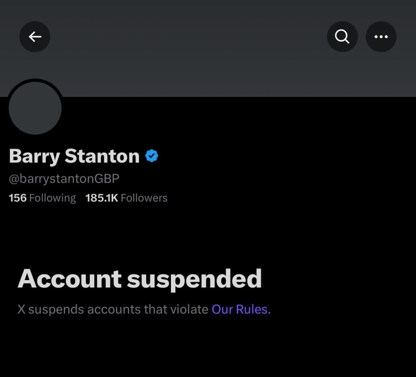Image resolution: width=416 pixels, height=377 pixels.
Task: Click the @barrystantonGBP handle
Action: [64, 179]
